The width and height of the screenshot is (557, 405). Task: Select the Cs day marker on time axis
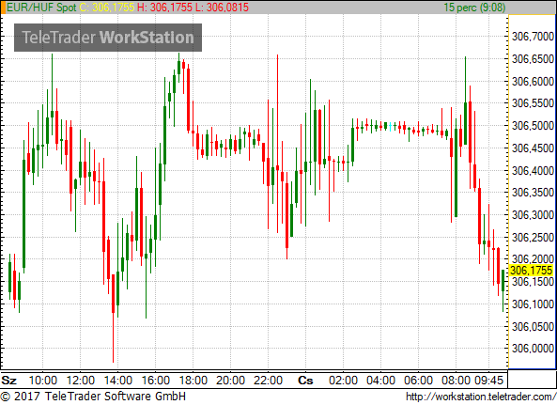pos(305,381)
